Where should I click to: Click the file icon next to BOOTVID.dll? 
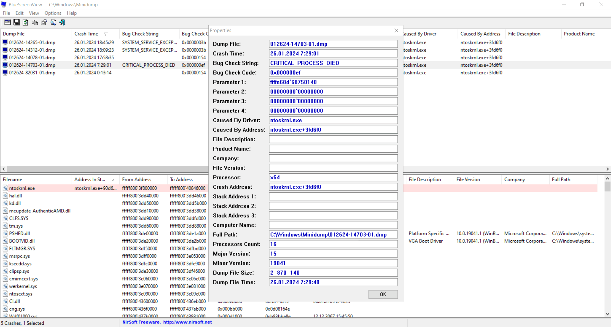coord(5,241)
